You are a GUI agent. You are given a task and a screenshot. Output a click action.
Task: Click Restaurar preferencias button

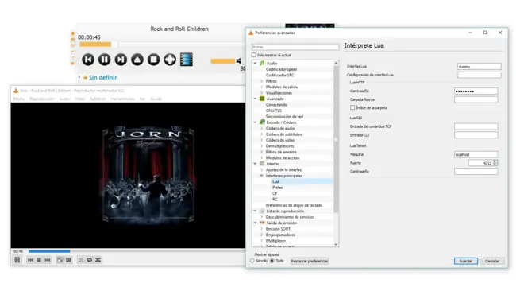[310, 261]
